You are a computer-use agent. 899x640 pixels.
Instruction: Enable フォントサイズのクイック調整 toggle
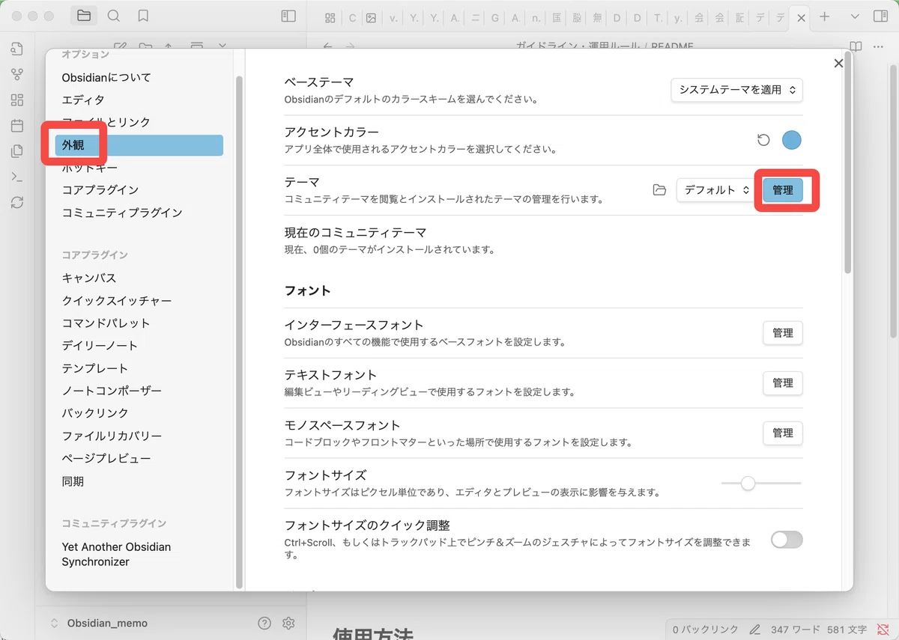[787, 540]
